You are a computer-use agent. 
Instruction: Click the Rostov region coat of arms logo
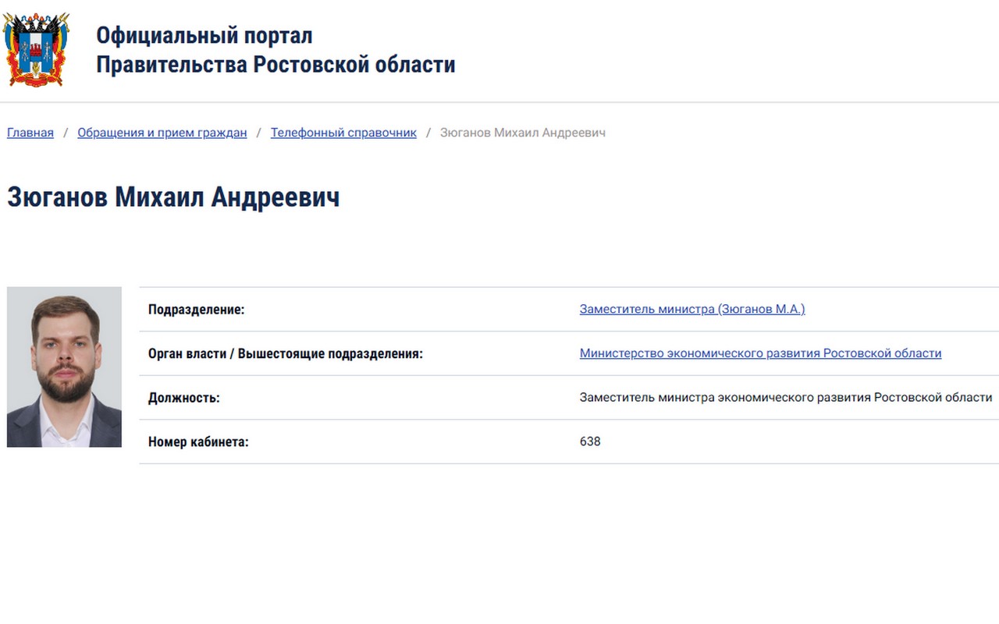point(36,50)
